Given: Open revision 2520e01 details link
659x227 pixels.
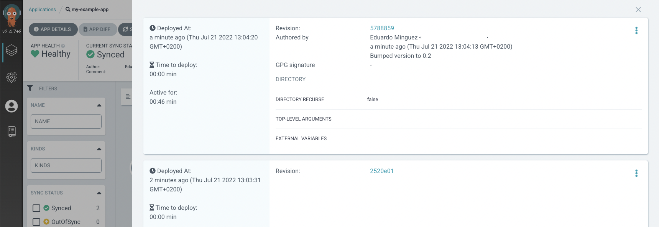Looking at the screenshot, I should click(x=382, y=171).
